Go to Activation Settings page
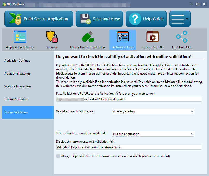Viewport: 209px width, 176px height. coord(28,61)
